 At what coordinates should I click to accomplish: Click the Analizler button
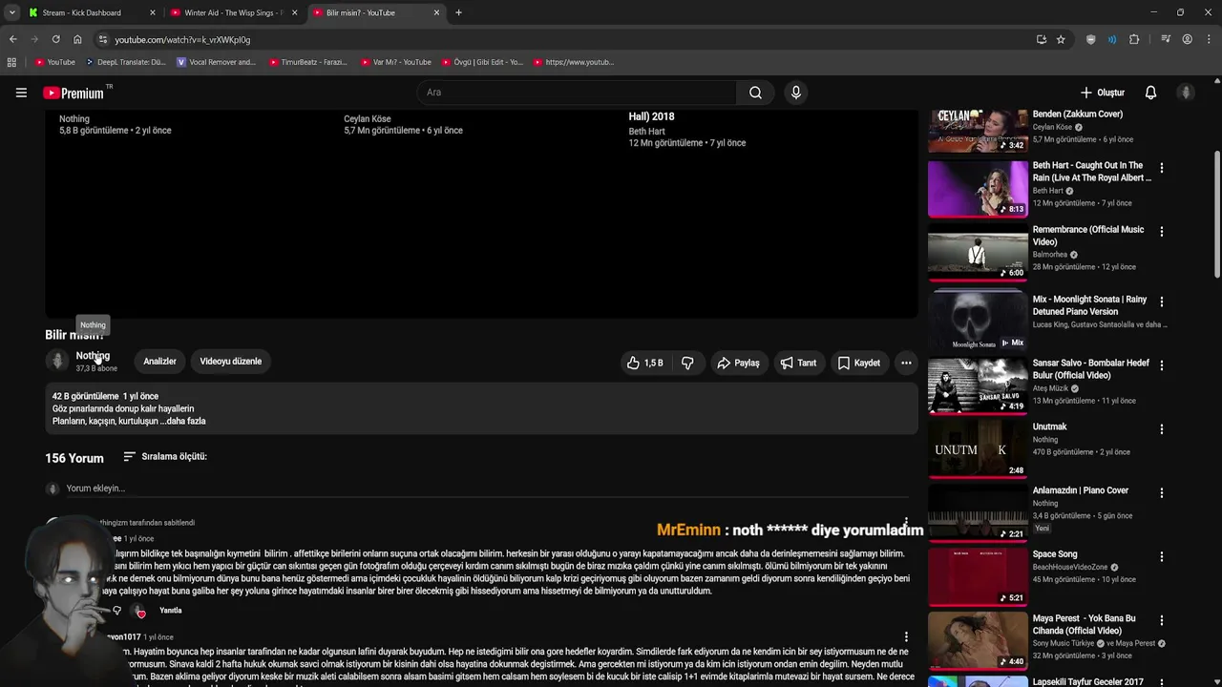(x=159, y=362)
